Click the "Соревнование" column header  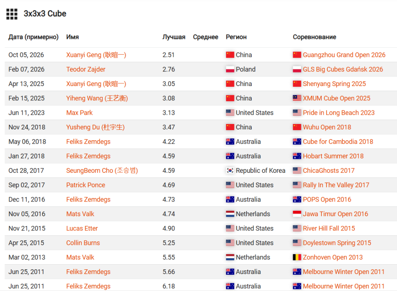314,37
